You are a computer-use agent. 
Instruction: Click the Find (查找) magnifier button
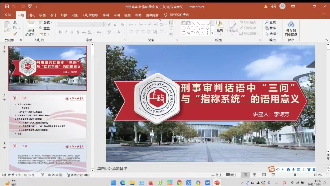click(x=270, y=22)
